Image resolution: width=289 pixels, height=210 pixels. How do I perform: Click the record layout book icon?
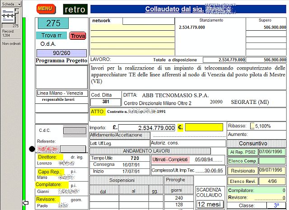tap(10, 16)
